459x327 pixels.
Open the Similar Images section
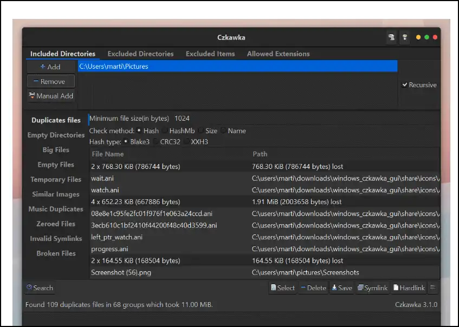(55, 194)
